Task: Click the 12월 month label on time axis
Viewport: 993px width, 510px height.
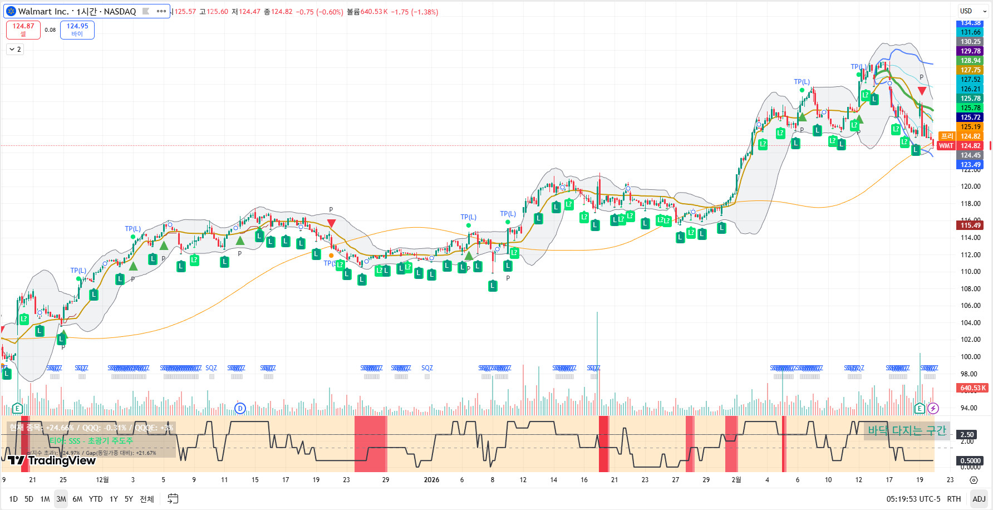Action: click(x=102, y=480)
